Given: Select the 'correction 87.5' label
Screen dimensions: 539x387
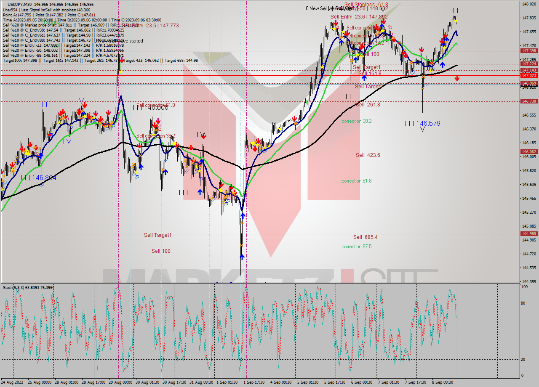Looking at the screenshot, I should 357,247.
